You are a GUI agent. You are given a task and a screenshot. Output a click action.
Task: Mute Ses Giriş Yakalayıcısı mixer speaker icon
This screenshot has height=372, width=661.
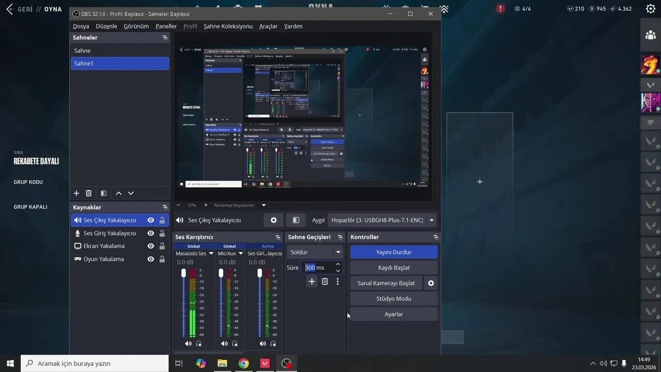tap(262, 344)
